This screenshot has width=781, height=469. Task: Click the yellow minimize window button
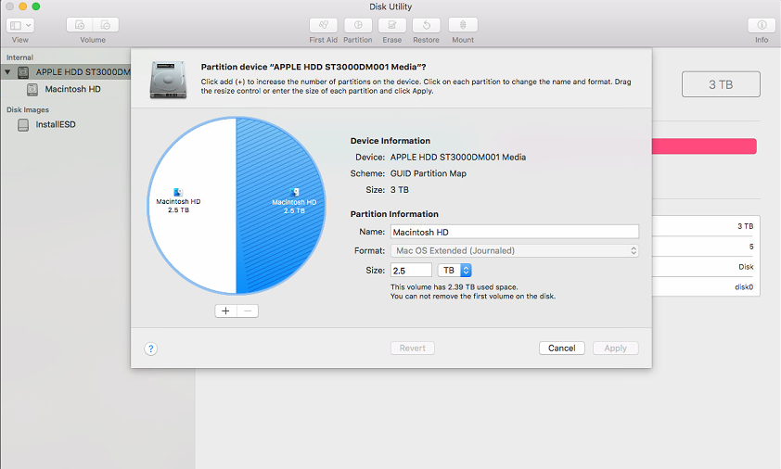[23, 6]
